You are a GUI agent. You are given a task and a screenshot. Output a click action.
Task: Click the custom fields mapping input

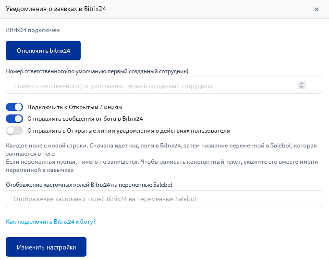click(164, 199)
